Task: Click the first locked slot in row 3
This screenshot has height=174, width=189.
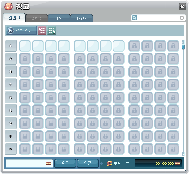Action: coord(25,72)
